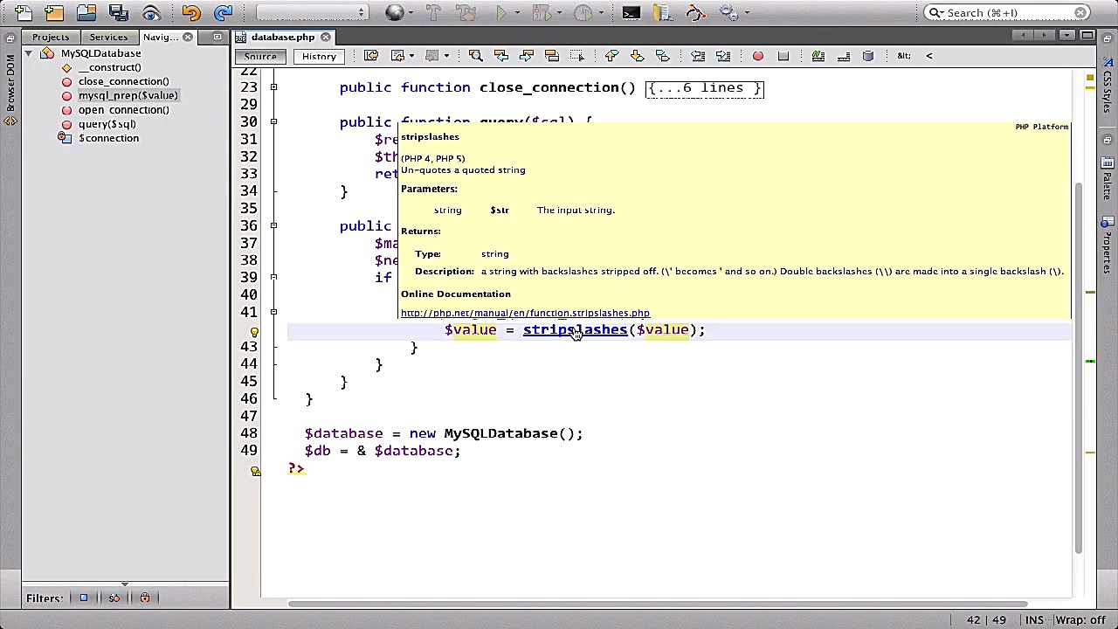Toggle the non-public members lock filter
1118x629 pixels.
click(x=145, y=598)
